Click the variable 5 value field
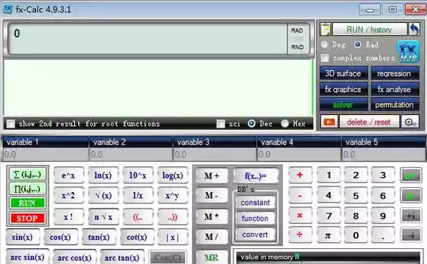Viewport: 427px width, 264px height. tap(383, 155)
